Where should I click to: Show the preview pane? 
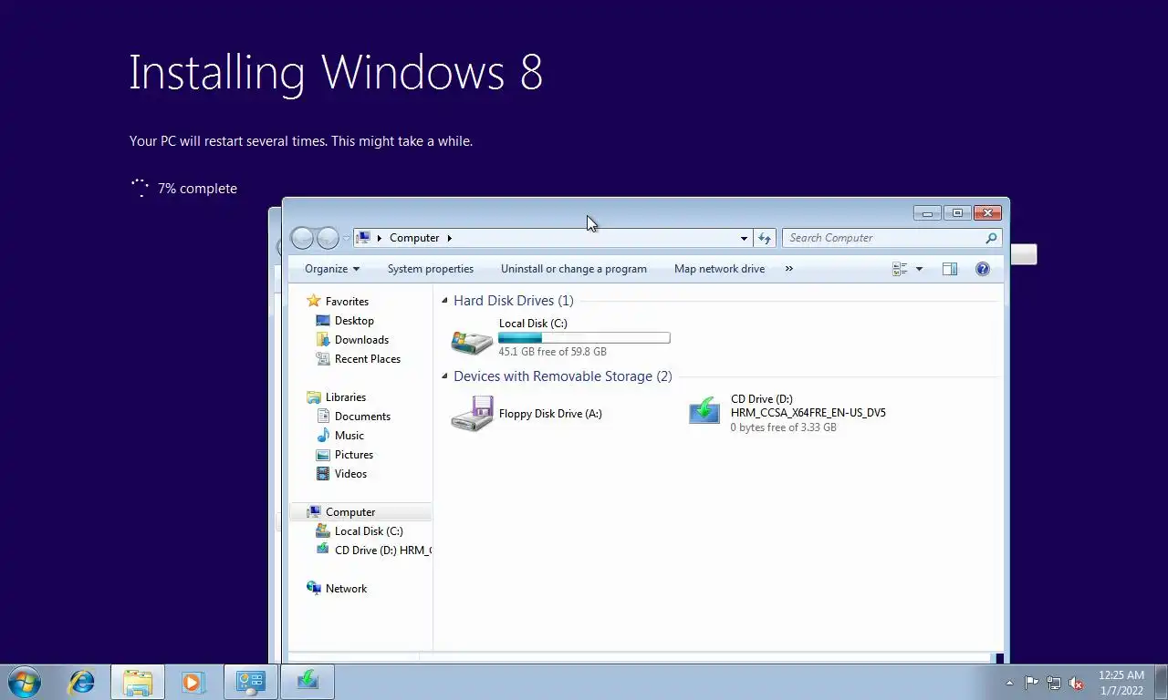(x=950, y=269)
